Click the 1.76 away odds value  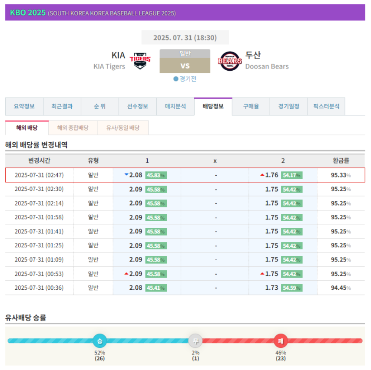(272, 175)
